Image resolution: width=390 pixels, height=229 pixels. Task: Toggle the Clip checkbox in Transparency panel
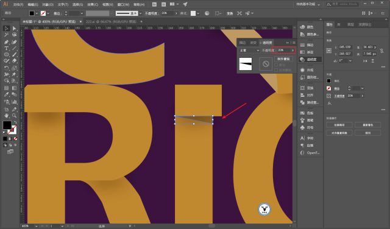point(276,65)
